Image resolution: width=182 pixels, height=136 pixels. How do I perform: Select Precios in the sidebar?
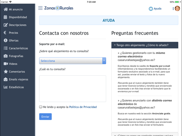[14, 33]
